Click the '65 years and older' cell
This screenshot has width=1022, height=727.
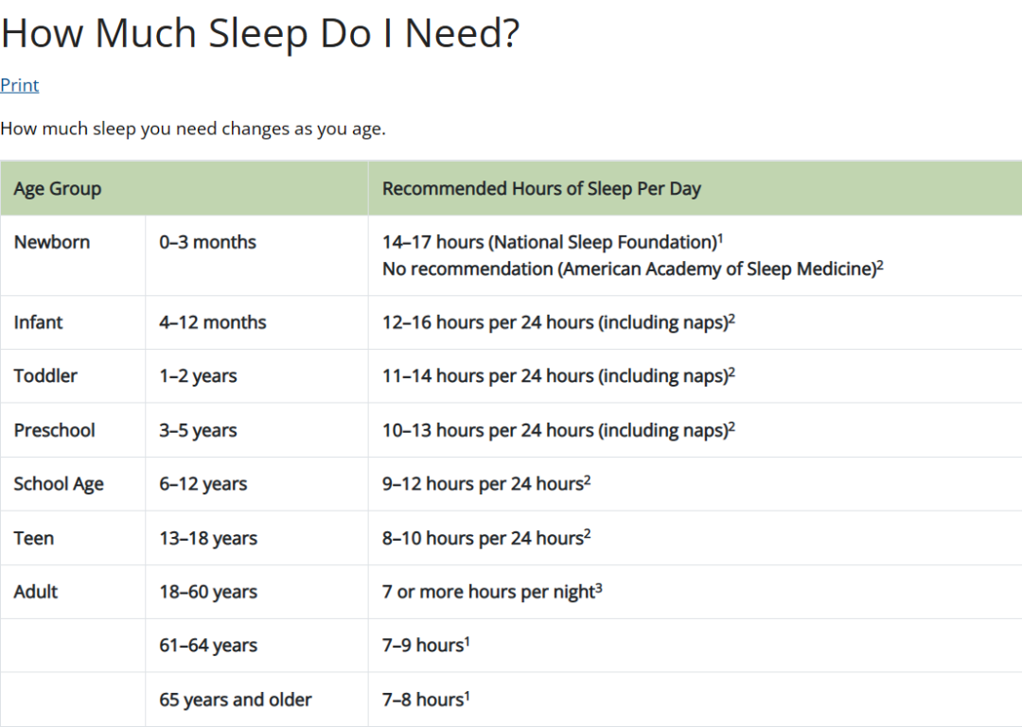(x=236, y=699)
